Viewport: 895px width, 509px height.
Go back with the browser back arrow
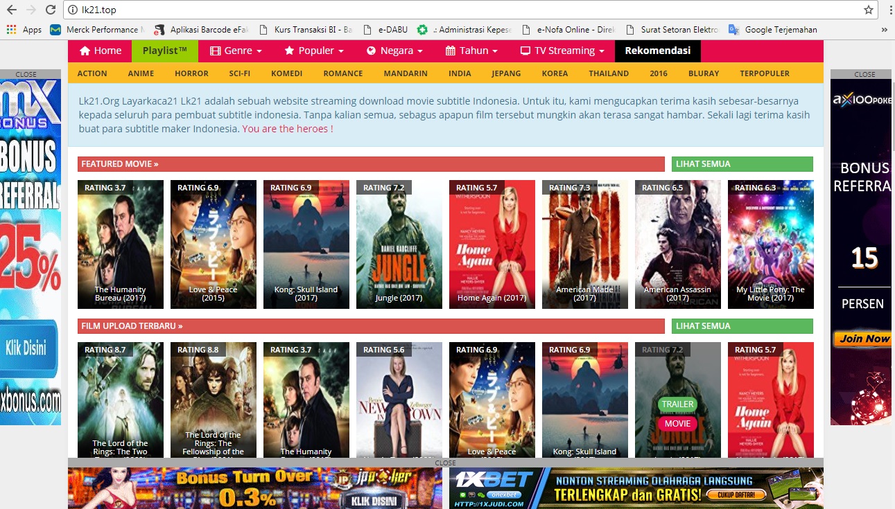point(11,10)
